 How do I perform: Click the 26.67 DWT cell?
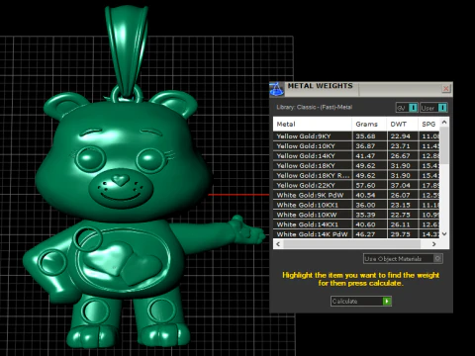pyautogui.click(x=403, y=156)
